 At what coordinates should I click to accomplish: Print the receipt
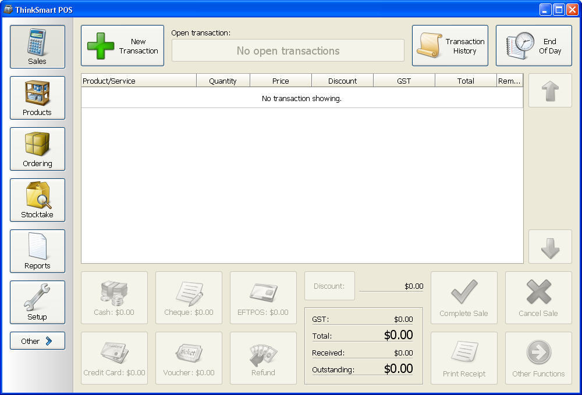point(464,358)
